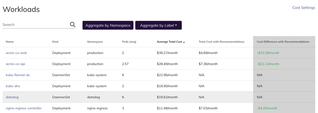Sort by Pods (avg) column header
The height and width of the screenshot is (113, 318).
point(129,42)
